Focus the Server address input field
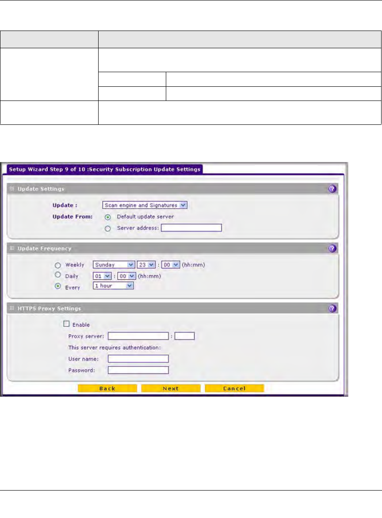 click(x=191, y=228)
